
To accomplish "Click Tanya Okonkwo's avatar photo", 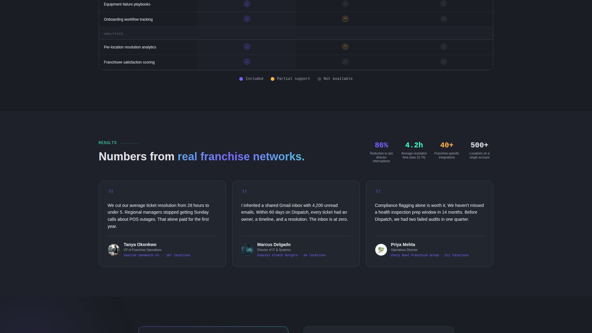I will tap(114, 250).
